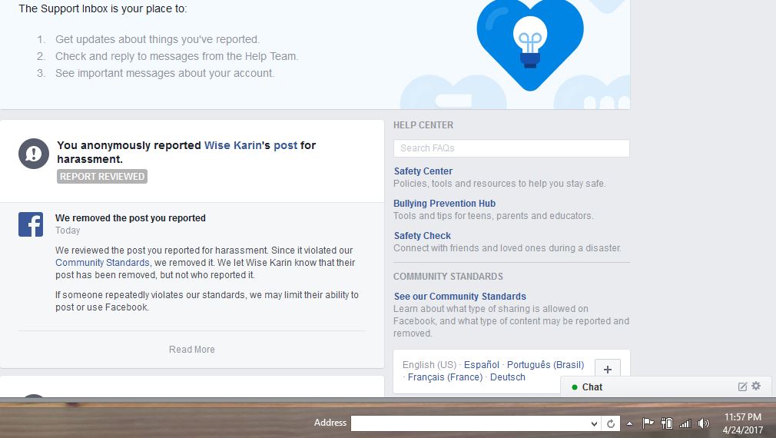Click 'English (US)' current language text
Screen dimensions: 776x438
(429, 365)
